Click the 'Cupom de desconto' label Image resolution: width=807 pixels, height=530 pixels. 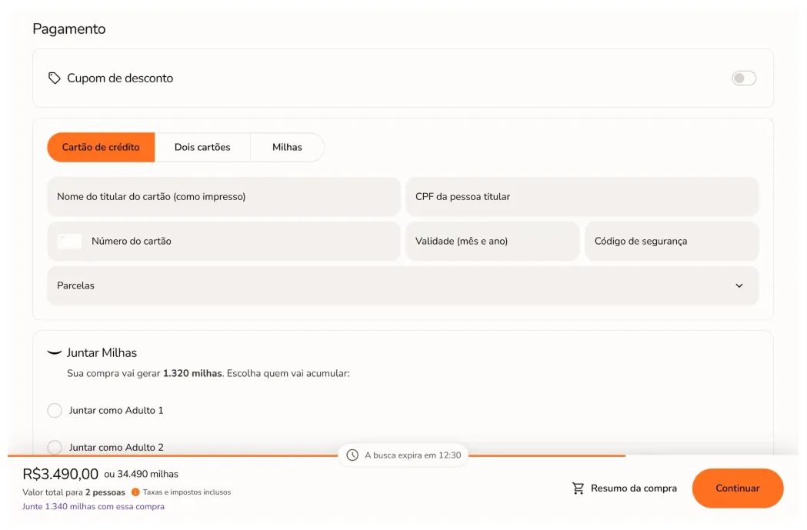[x=120, y=78]
